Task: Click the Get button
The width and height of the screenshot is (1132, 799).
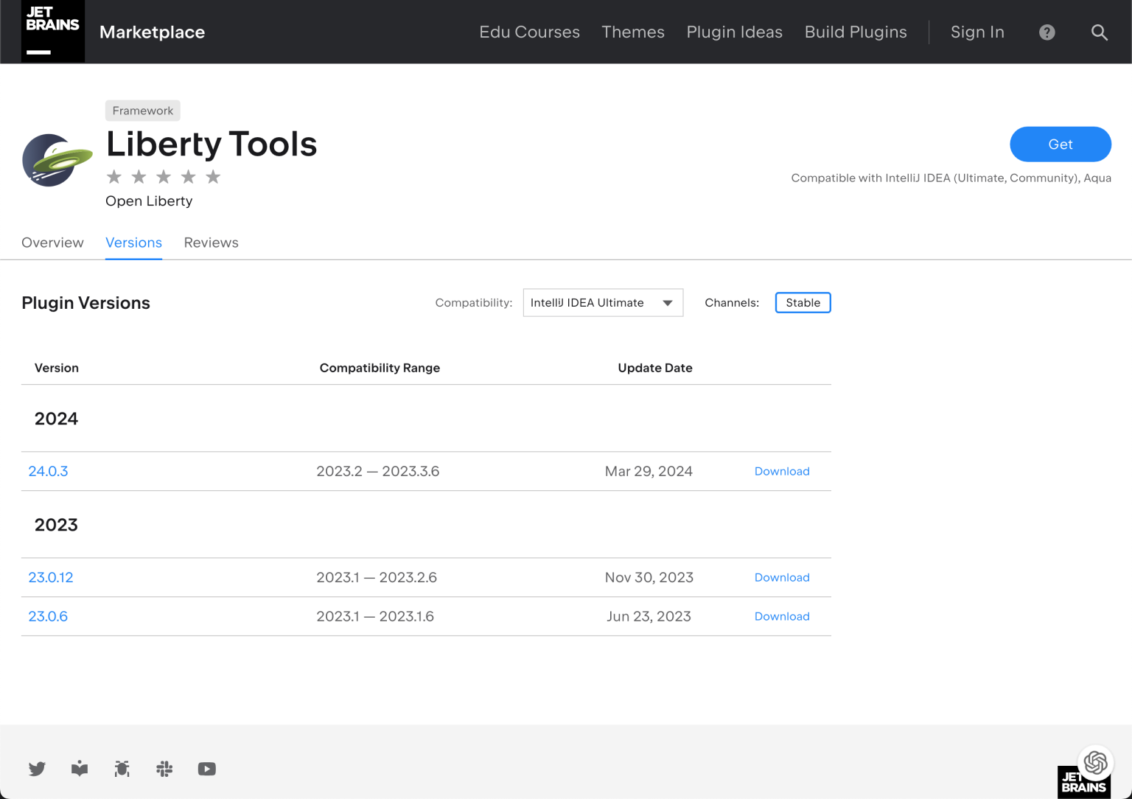Action: (1060, 144)
